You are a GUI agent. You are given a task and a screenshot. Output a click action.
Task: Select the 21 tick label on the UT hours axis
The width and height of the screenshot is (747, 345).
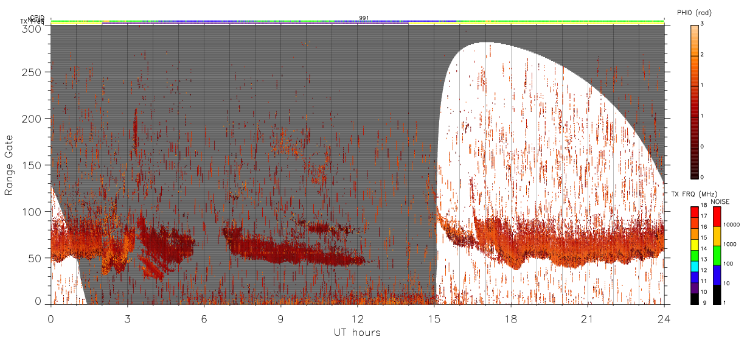pyautogui.click(x=588, y=319)
